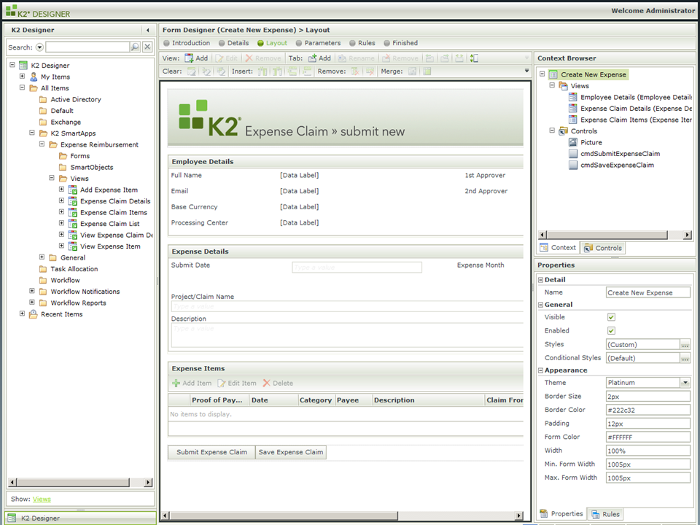Click the Add icon next to View:
Viewport: 700px width, 525px height.
(189, 58)
